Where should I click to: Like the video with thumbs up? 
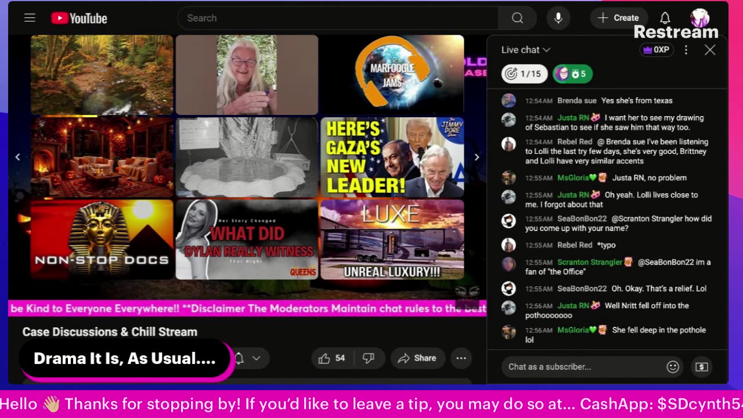tap(331, 358)
